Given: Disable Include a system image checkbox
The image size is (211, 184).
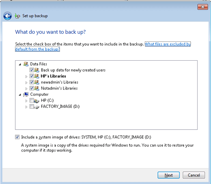Looking at the screenshot, I should pyautogui.click(x=17, y=137).
